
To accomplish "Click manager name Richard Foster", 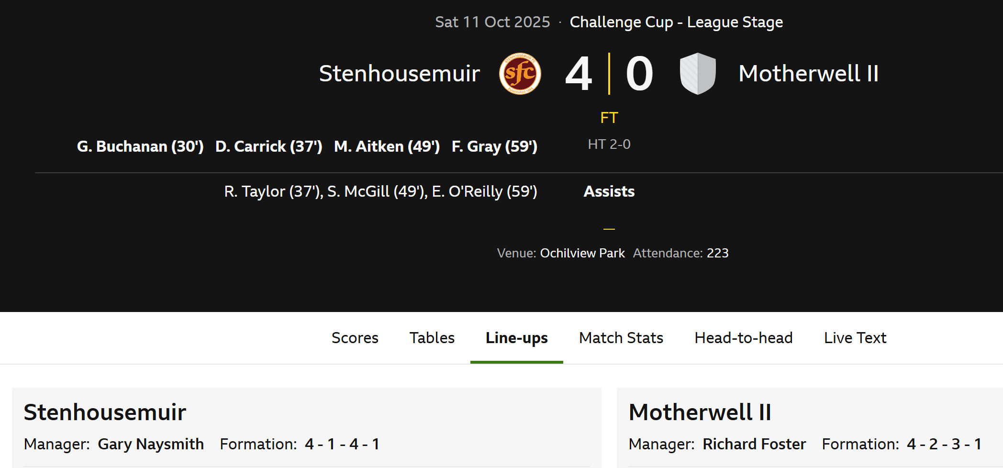I will click(754, 444).
